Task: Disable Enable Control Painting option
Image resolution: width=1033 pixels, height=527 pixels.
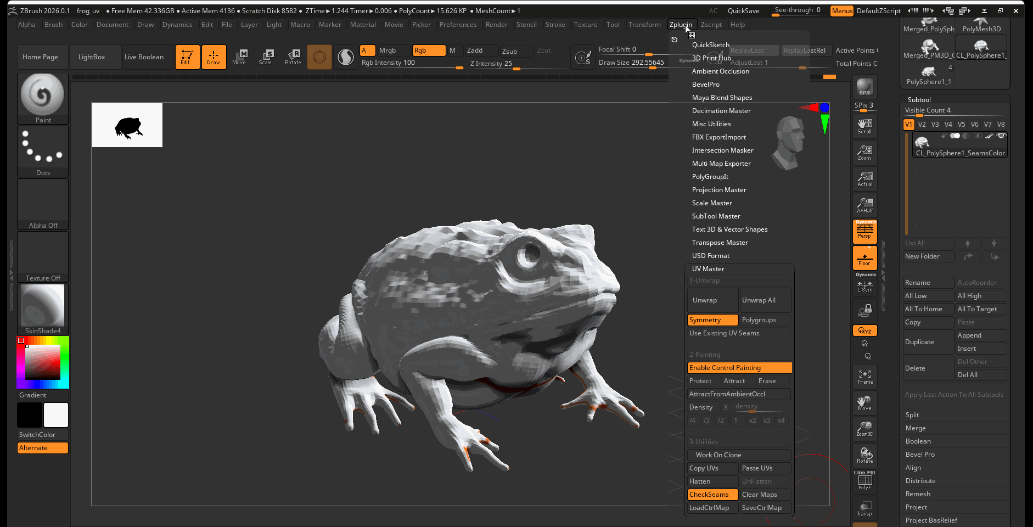Action: 739,368
